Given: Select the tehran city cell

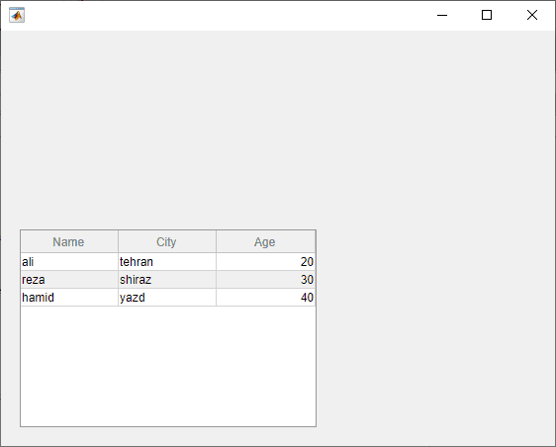Looking at the screenshot, I should click(x=167, y=262).
